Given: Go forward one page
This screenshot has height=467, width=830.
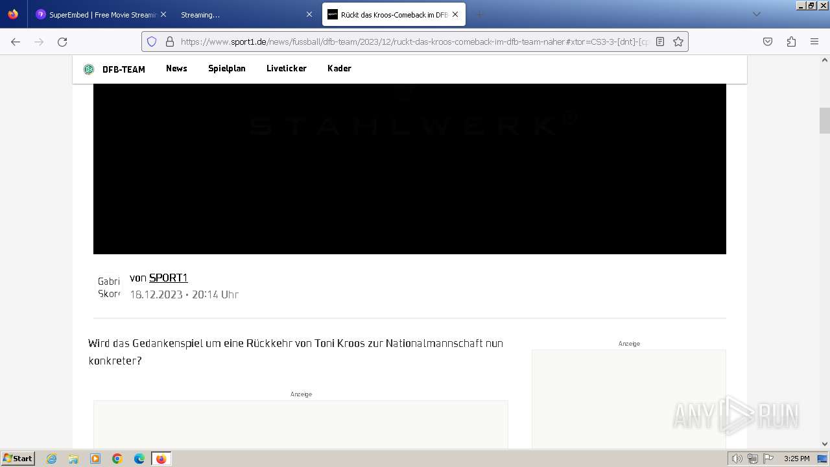Looking at the screenshot, I should (39, 42).
